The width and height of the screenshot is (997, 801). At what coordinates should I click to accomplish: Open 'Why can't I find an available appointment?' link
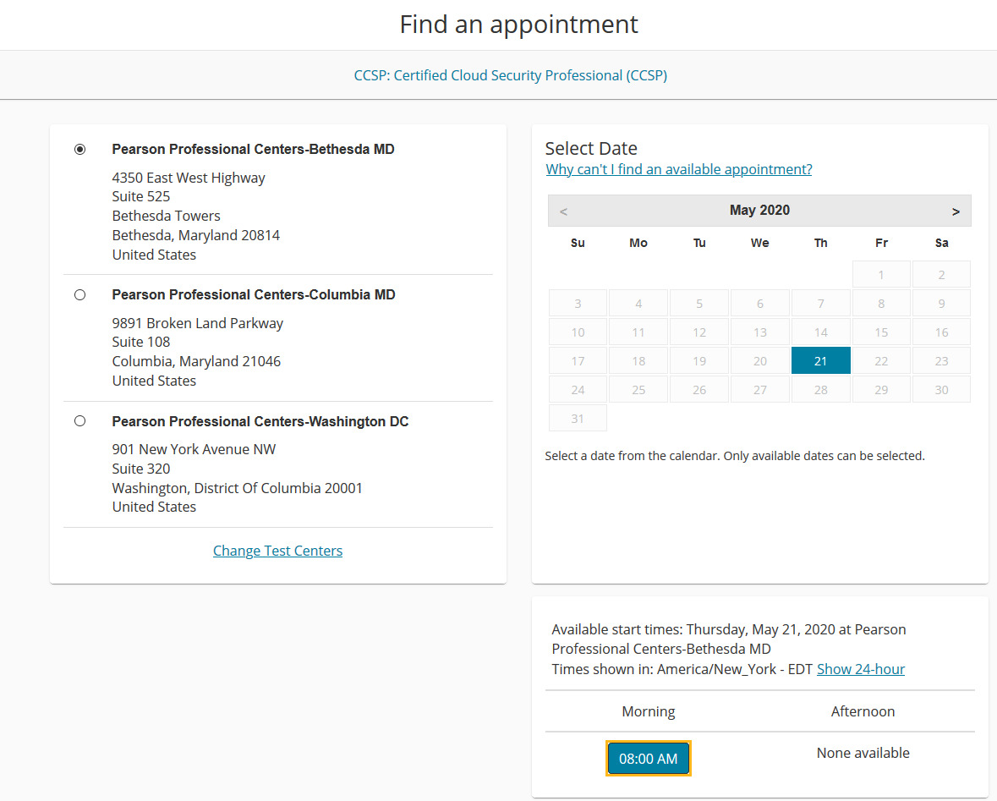coord(678,169)
